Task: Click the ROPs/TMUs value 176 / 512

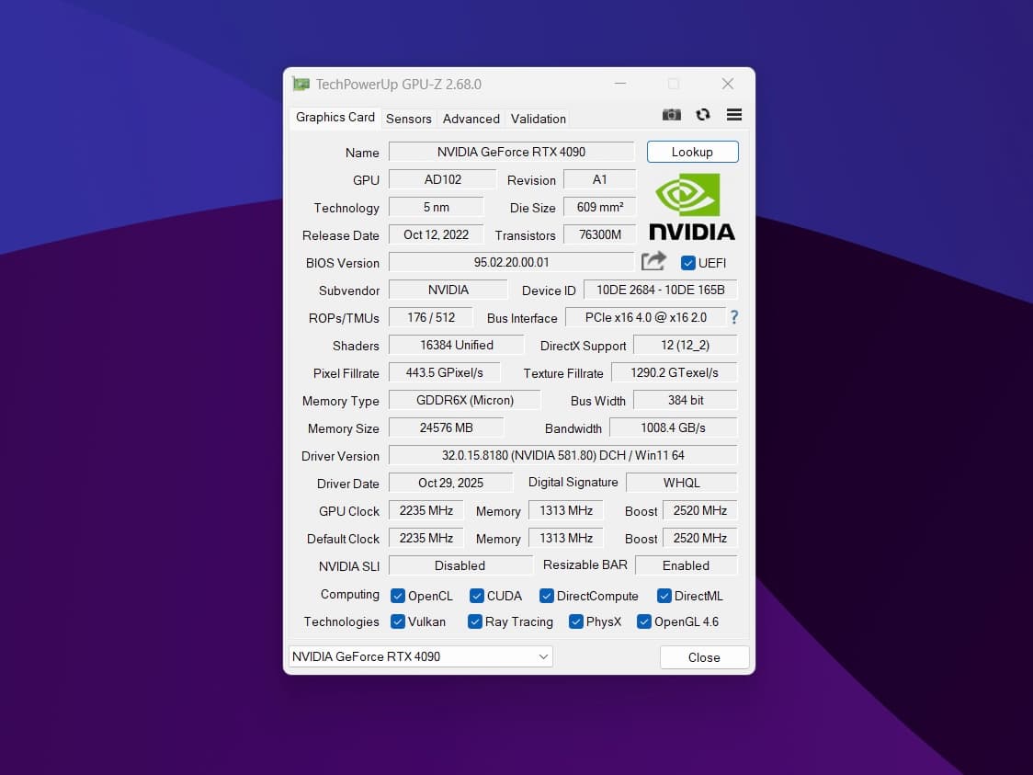Action: [431, 318]
